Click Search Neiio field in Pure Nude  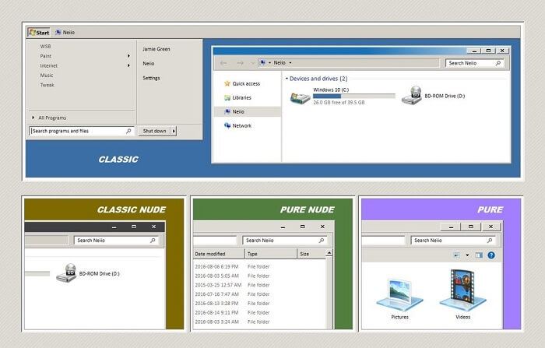coord(285,241)
